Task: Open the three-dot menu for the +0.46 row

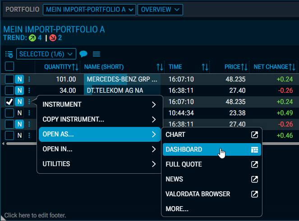Action: (29, 135)
